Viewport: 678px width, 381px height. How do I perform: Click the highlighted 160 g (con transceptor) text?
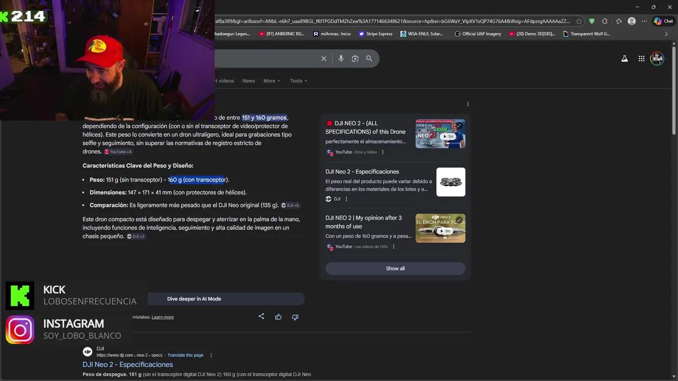[x=198, y=180]
